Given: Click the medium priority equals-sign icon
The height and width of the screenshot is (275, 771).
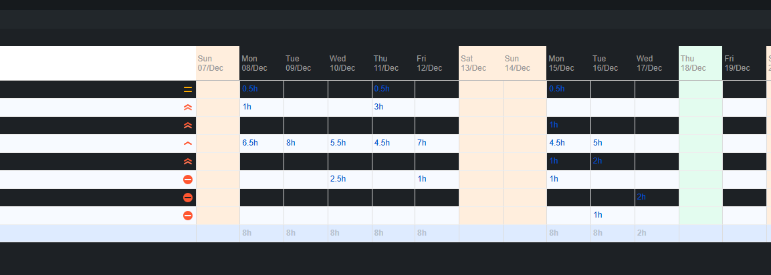Looking at the screenshot, I should point(187,89).
